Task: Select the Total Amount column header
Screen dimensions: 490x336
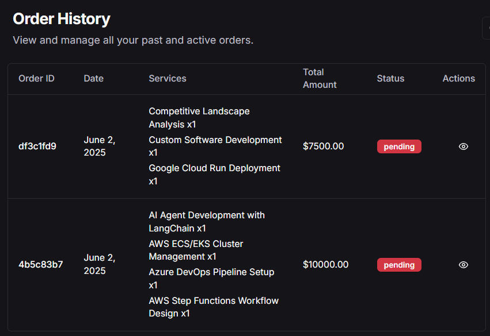Action: [x=320, y=79]
